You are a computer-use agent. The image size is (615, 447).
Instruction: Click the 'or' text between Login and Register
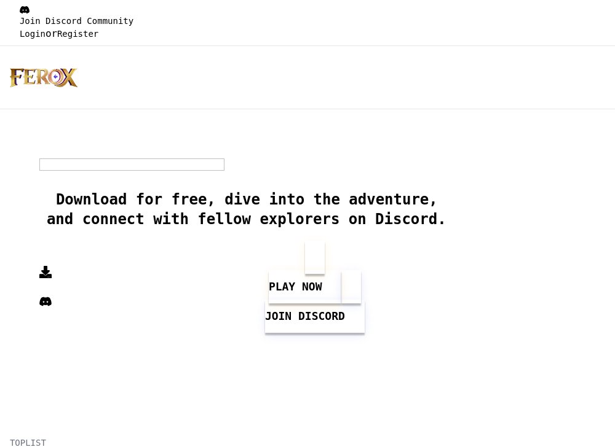tap(51, 34)
